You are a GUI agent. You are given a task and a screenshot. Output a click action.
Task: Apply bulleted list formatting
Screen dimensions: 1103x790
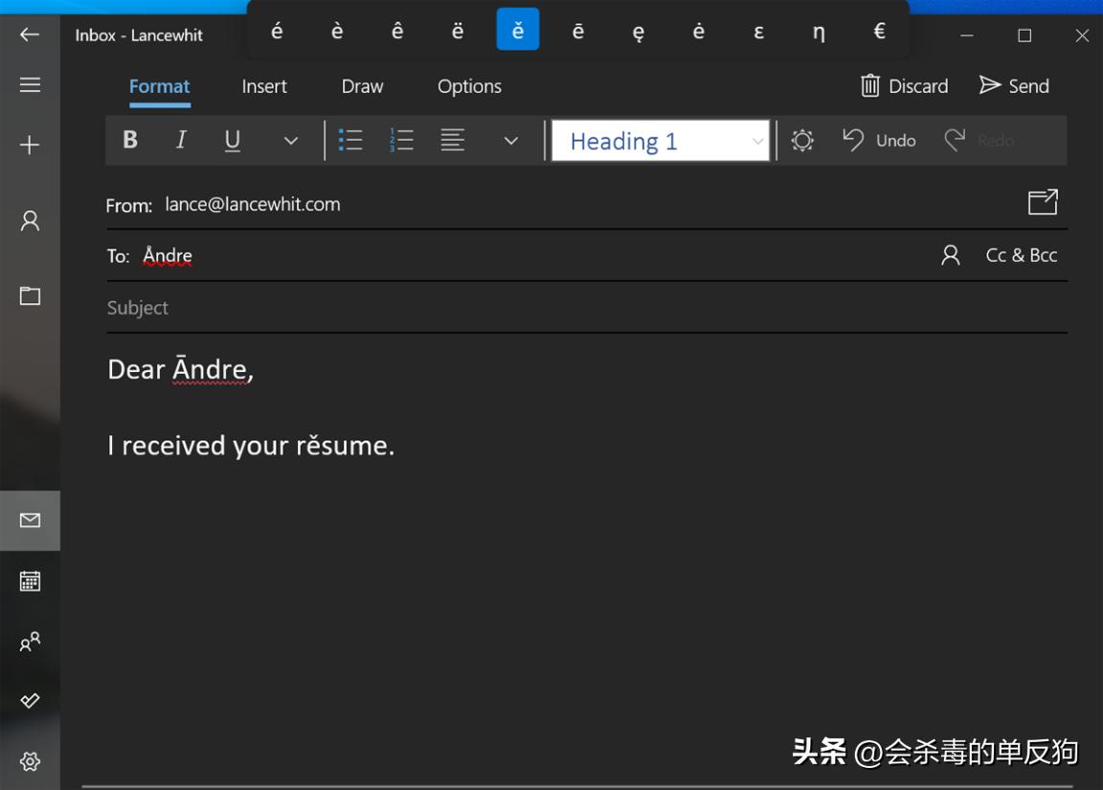point(350,141)
